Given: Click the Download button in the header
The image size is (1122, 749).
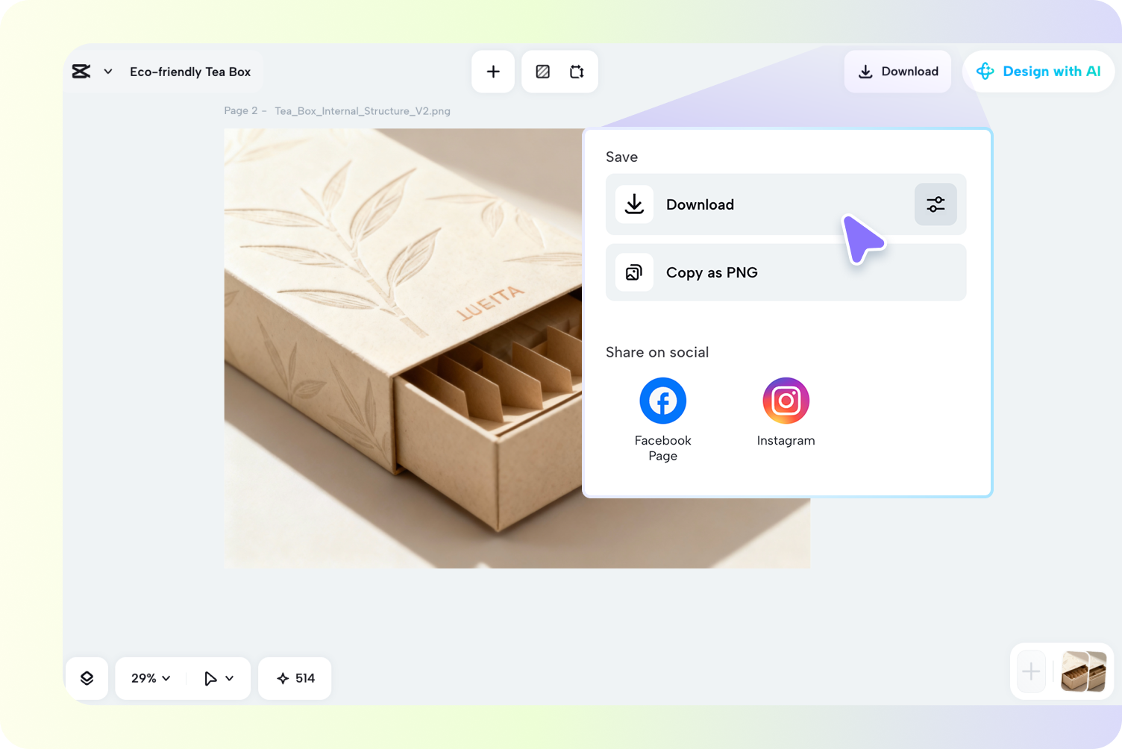Looking at the screenshot, I should click(x=897, y=72).
